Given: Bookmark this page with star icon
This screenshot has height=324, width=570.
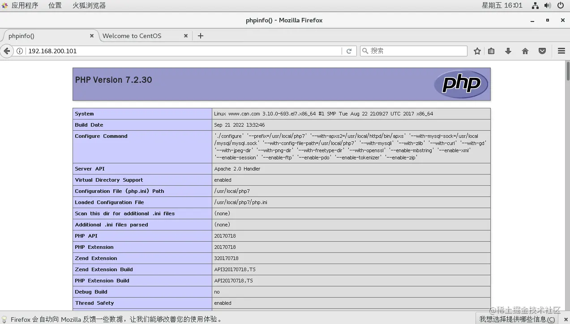Looking at the screenshot, I should point(477,51).
